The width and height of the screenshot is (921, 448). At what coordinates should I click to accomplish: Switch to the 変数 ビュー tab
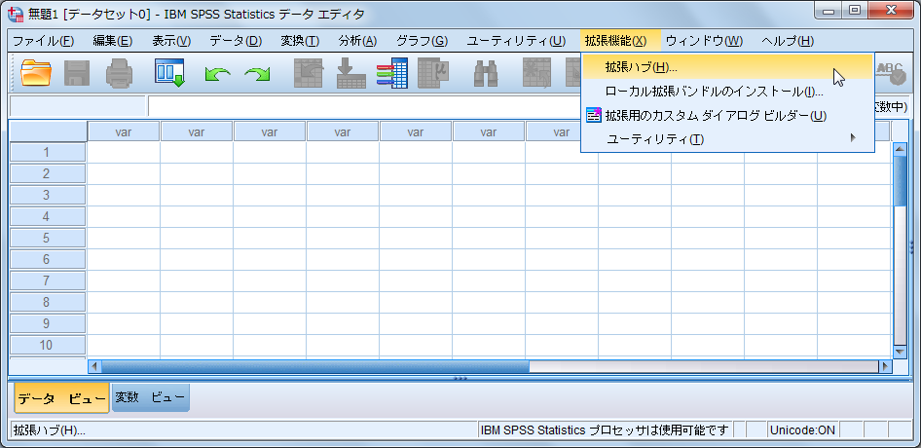151,397
